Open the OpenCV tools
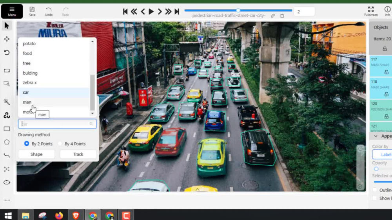Screen dimensions: 392x220 click(x=7, y=115)
